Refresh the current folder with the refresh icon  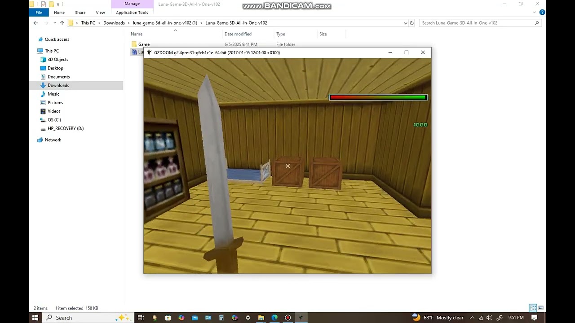(x=411, y=23)
